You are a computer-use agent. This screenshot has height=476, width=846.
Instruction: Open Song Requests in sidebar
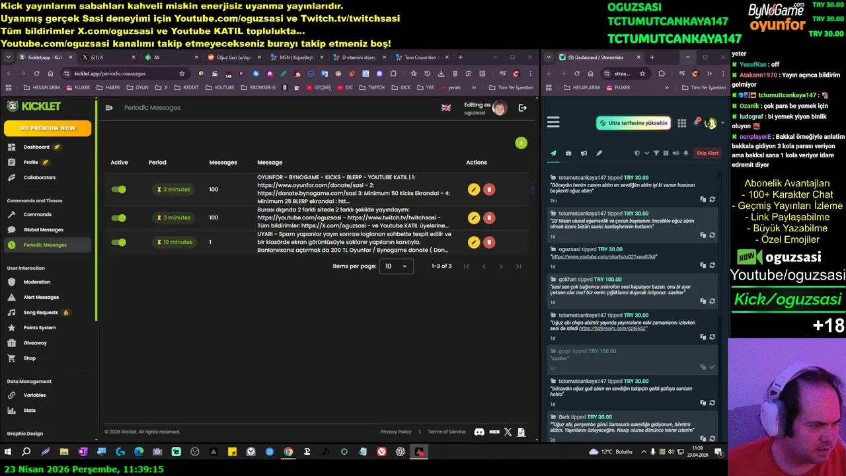pos(41,312)
